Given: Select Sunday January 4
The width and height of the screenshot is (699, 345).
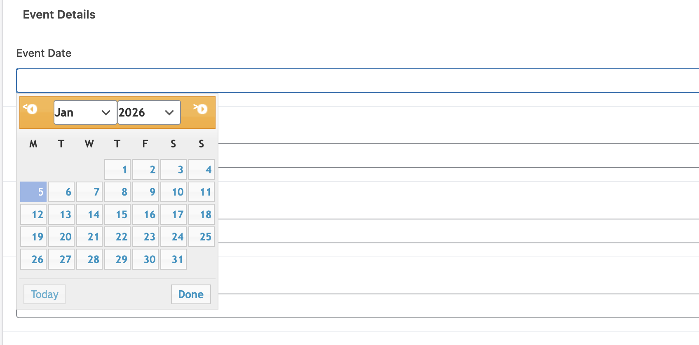Looking at the screenshot, I should pos(202,170).
